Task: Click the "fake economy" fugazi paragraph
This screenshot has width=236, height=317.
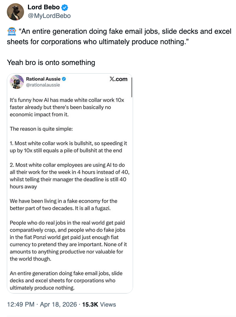Action: 63,205
